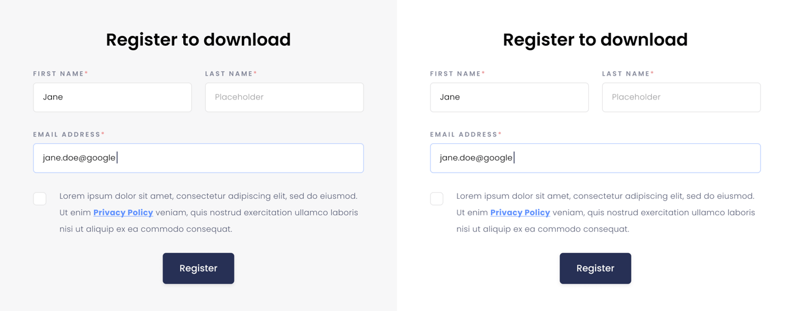Click the "FIRST NAME" label in the gray form
Screen dimensions: 794x311
59,74
